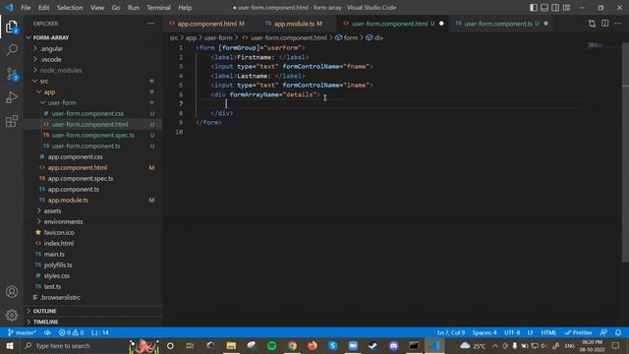The width and height of the screenshot is (629, 354).
Task: Open Source Control view in activity bar
Action: 12,74
